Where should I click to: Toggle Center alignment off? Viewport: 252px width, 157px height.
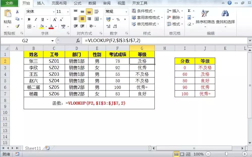[82, 19]
